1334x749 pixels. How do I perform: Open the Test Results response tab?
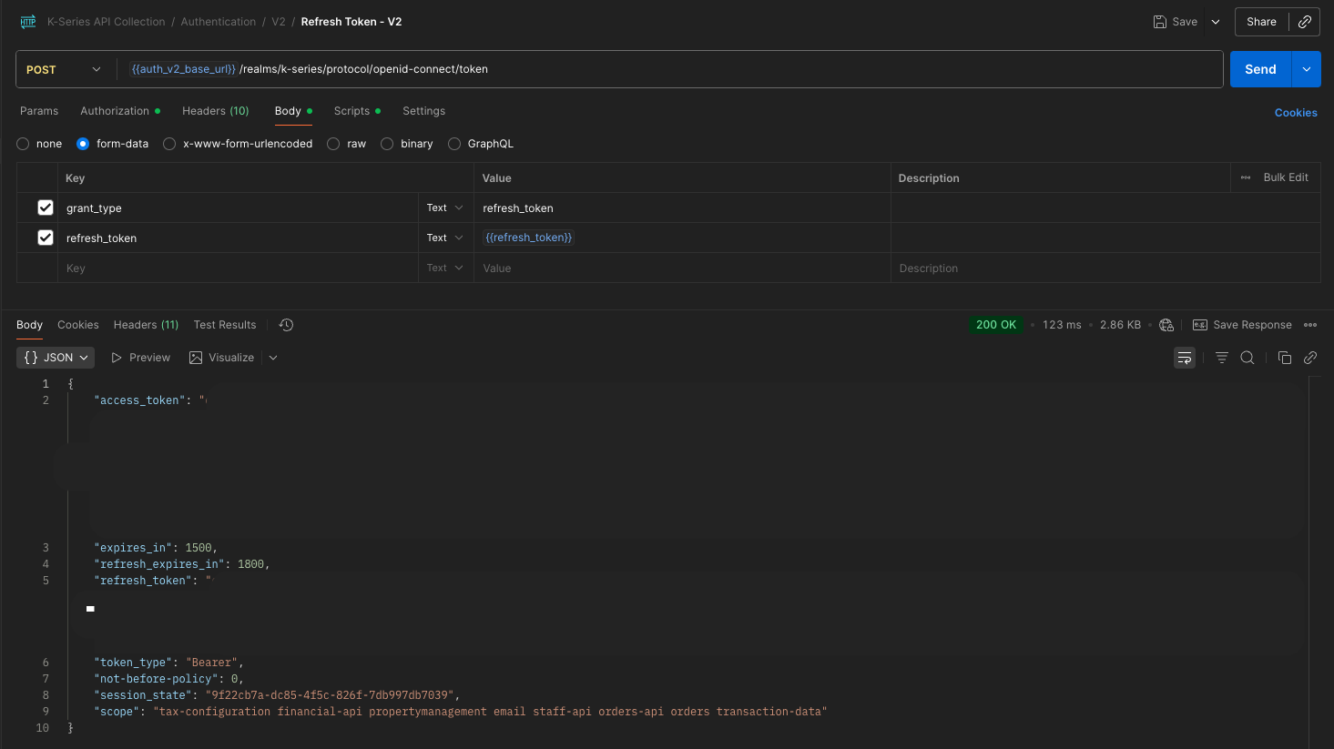[x=225, y=325]
